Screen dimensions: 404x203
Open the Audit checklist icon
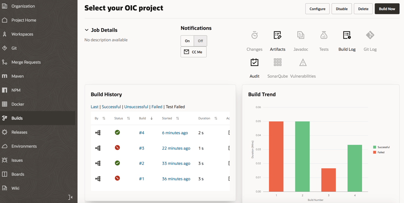(x=254, y=62)
